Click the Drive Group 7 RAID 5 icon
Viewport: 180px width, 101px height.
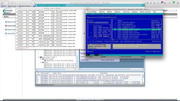pyautogui.click(x=40, y=57)
